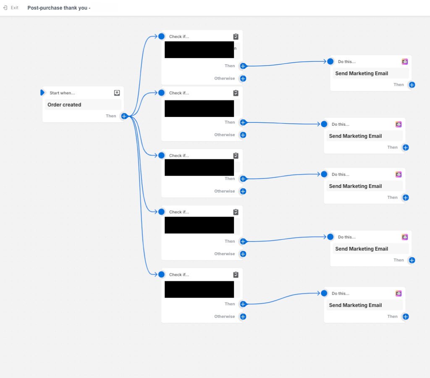Click input connector of fourth Check if node
The image size is (430, 378).
click(x=162, y=212)
